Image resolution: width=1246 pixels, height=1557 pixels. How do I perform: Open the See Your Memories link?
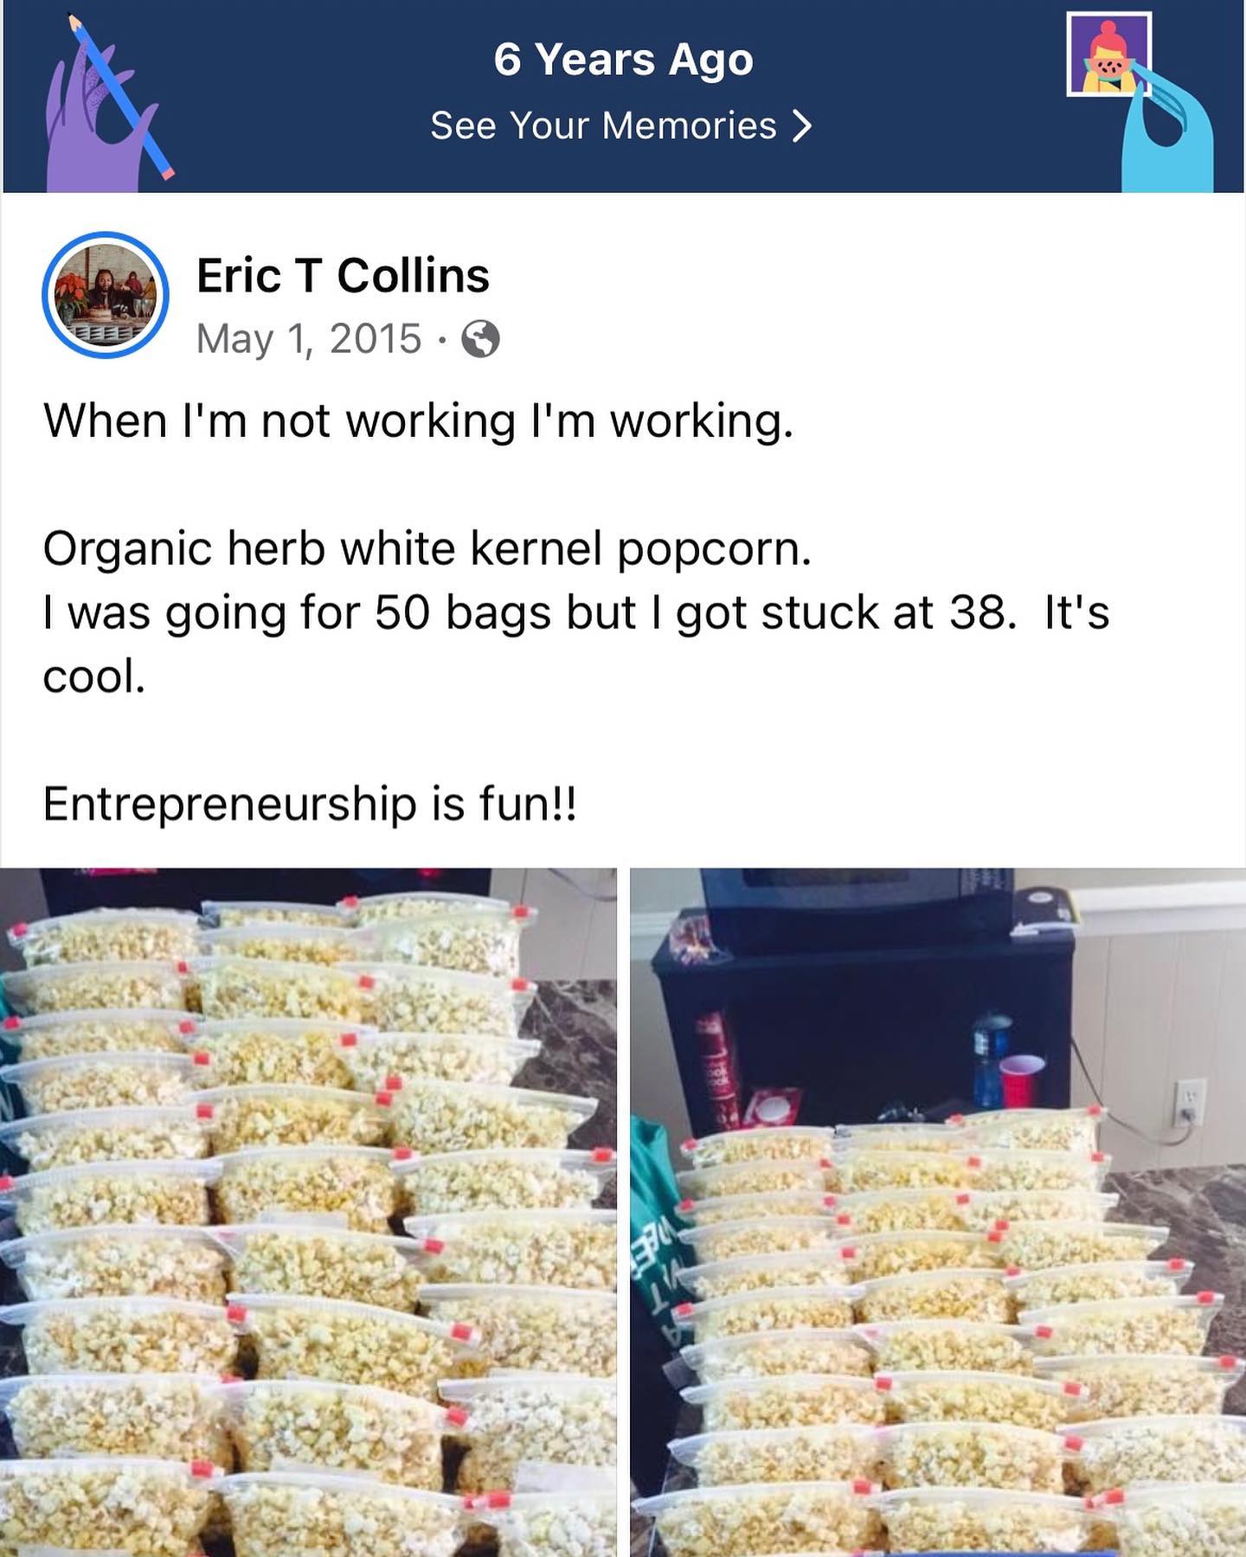pos(622,126)
